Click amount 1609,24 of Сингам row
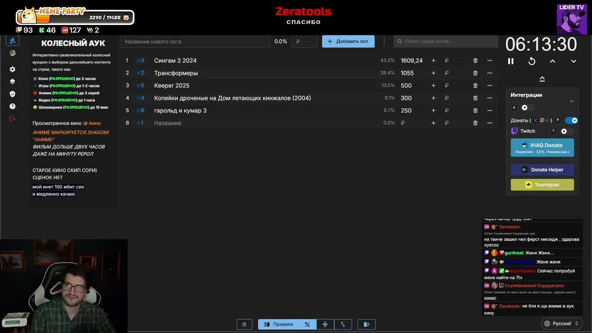Viewport: 592px width, 333px height. [x=412, y=61]
